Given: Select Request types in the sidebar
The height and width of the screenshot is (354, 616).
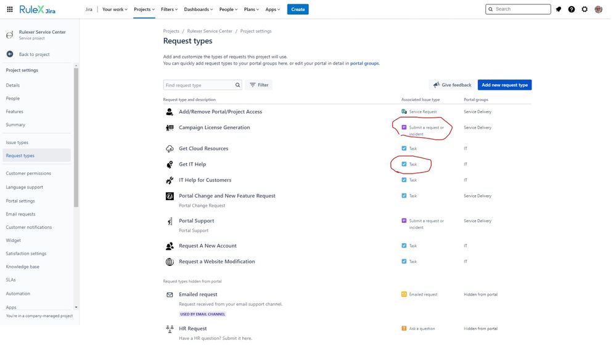Looking at the screenshot, I should pos(36,156).
